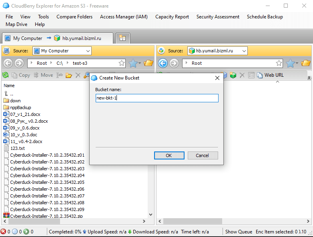Click Move in the left pane toolbar

pyautogui.click(x=43, y=75)
